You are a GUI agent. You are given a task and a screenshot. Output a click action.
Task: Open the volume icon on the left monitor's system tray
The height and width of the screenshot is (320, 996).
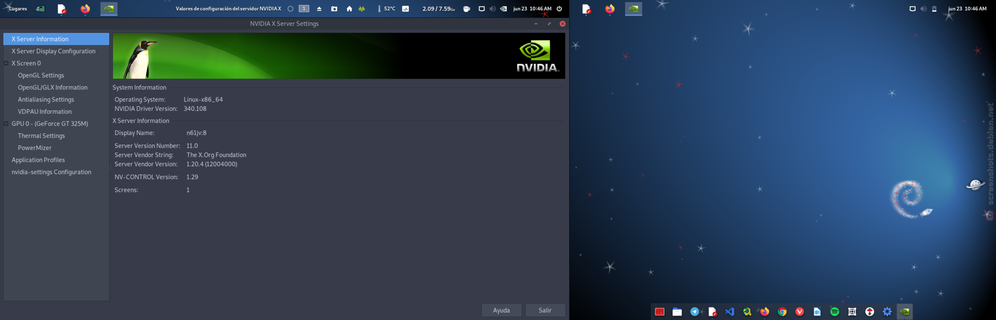[493, 8]
